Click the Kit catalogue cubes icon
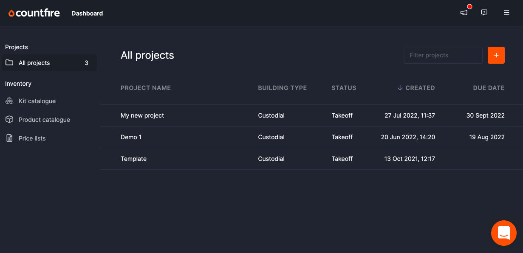This screenshot has width=523, height=253. [9, 101]
